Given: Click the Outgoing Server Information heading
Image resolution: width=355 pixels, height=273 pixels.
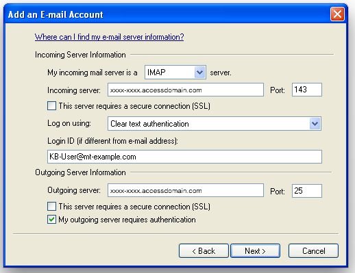Looking at the screenshot, I should click(x=80, y=172).
